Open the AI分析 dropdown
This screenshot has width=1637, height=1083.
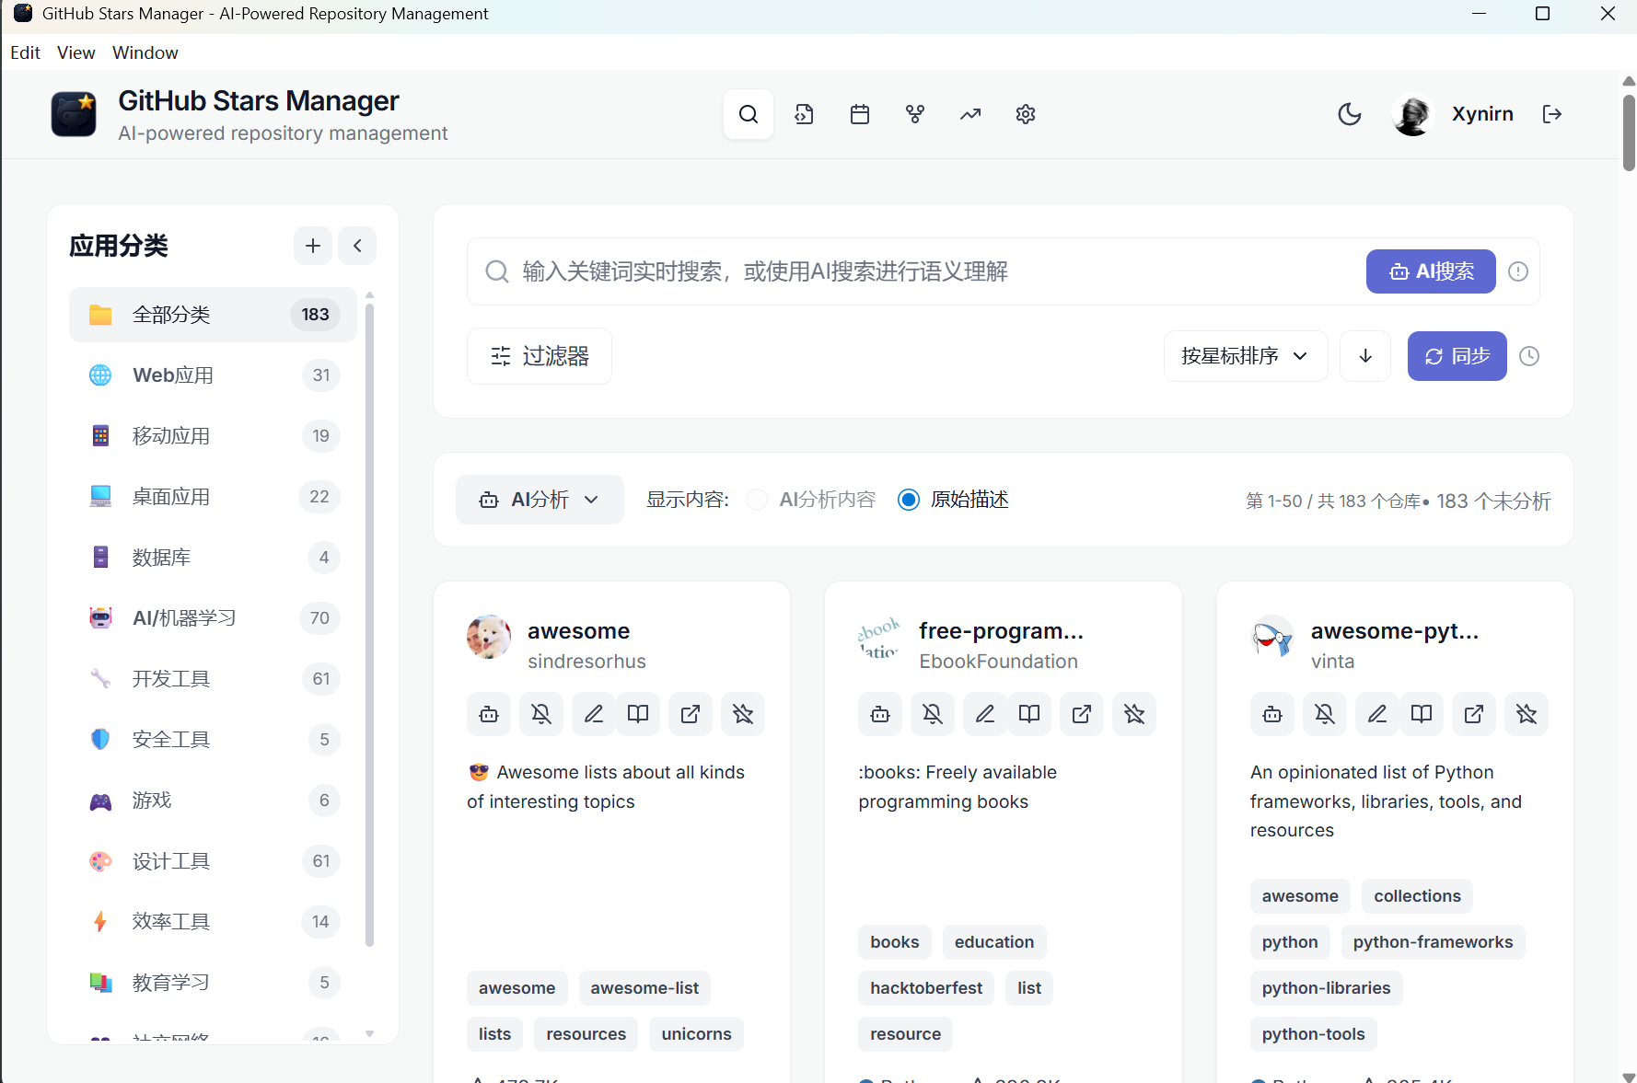point(540,500)
